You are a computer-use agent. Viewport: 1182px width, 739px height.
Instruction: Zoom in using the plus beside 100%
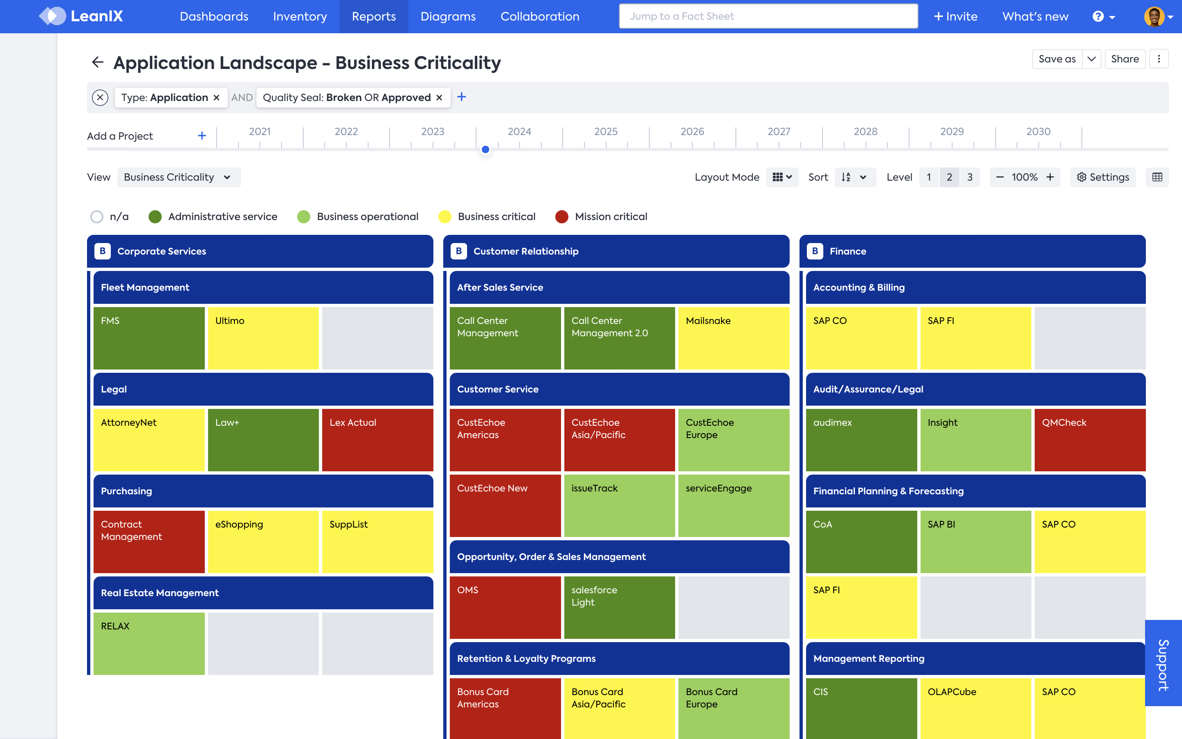click(x=1050, y=177)
